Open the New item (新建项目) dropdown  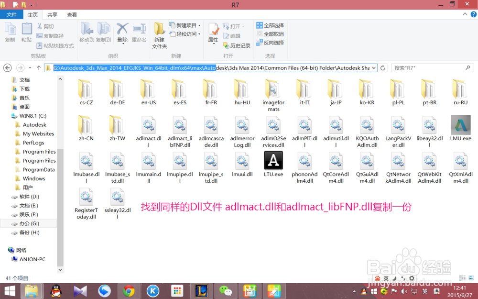click(x=185, y=25)
